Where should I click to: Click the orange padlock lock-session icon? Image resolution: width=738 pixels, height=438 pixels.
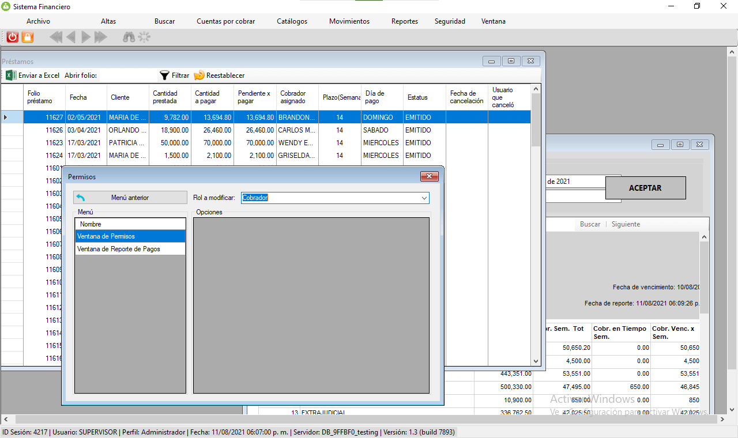pyautogui.click(x=28, y=37)
